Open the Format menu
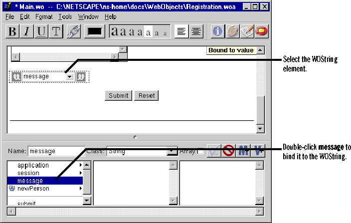Image resolution: width=351 pixels, height=223 pixels. (x=44, y=16)
